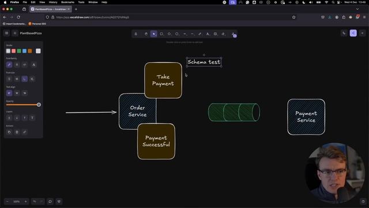Align text to the center

(x=17, y=93)
